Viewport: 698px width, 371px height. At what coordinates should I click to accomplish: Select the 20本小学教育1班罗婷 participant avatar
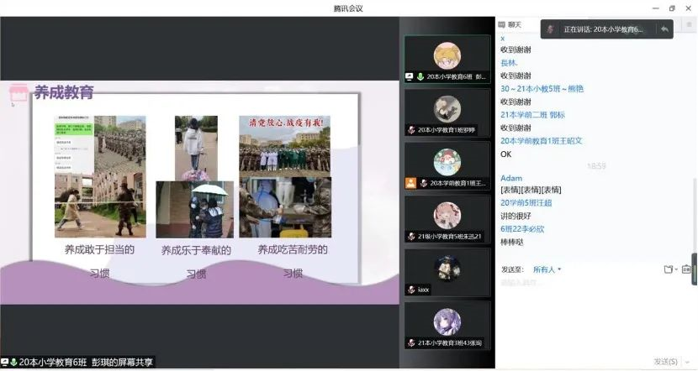click(447, 108)
